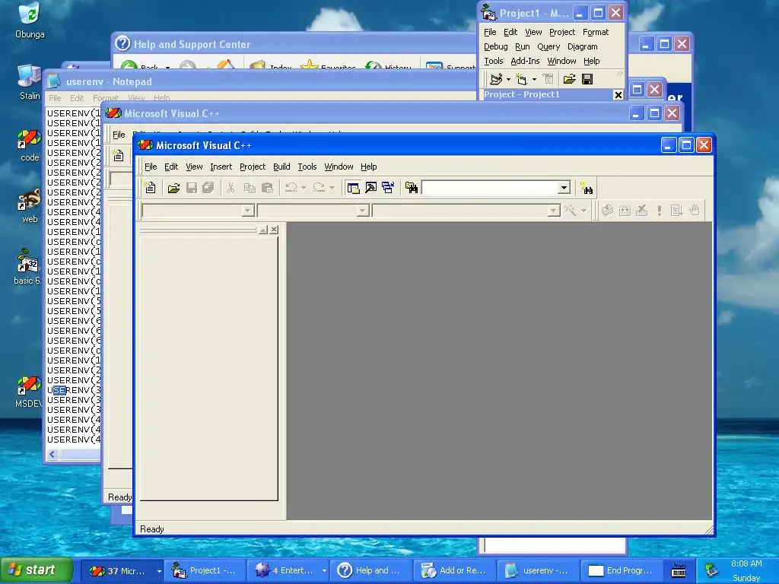Click the Execute Program exclamation icon

(x=660, y=211)
